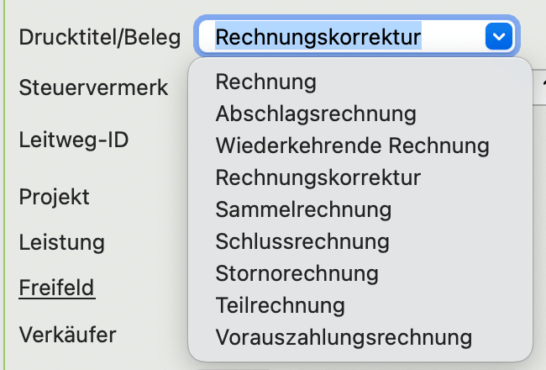Select Rechnung from the dropdown list
The width and height of the screenshot is (546, 370).
[x=265, y=82]
